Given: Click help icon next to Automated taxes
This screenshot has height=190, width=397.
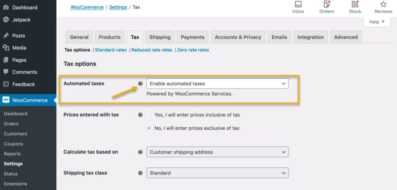Looking at the screenshot, I should [x=140, y=84].
